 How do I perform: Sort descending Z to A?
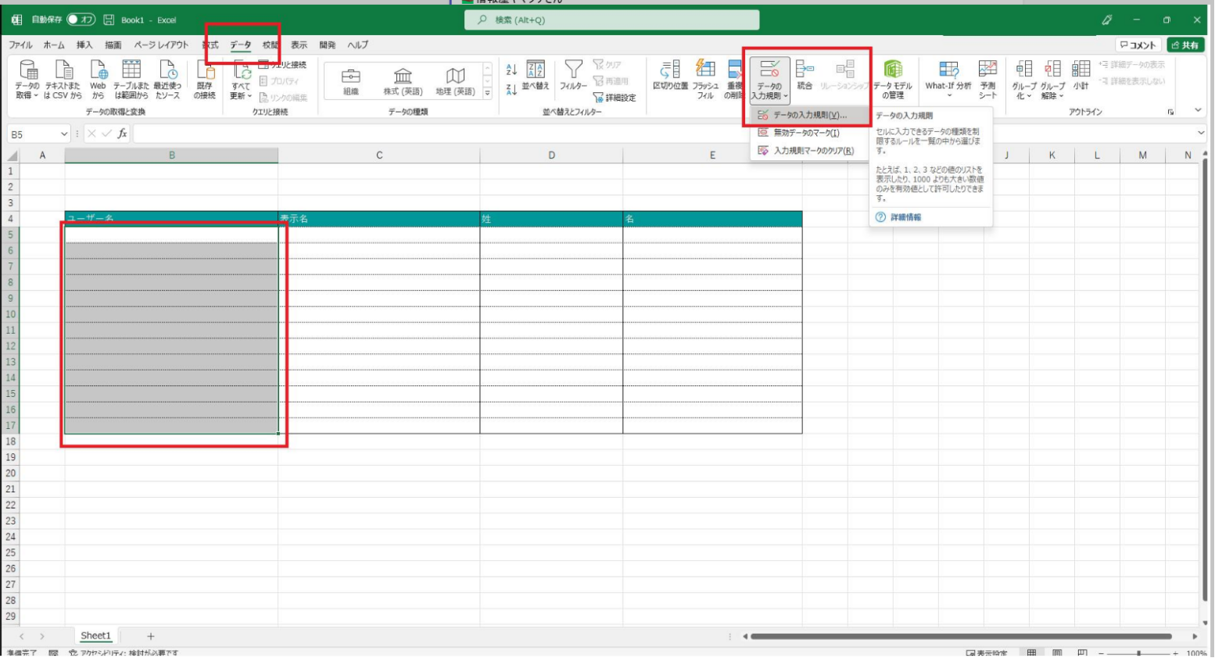[511, 90]
